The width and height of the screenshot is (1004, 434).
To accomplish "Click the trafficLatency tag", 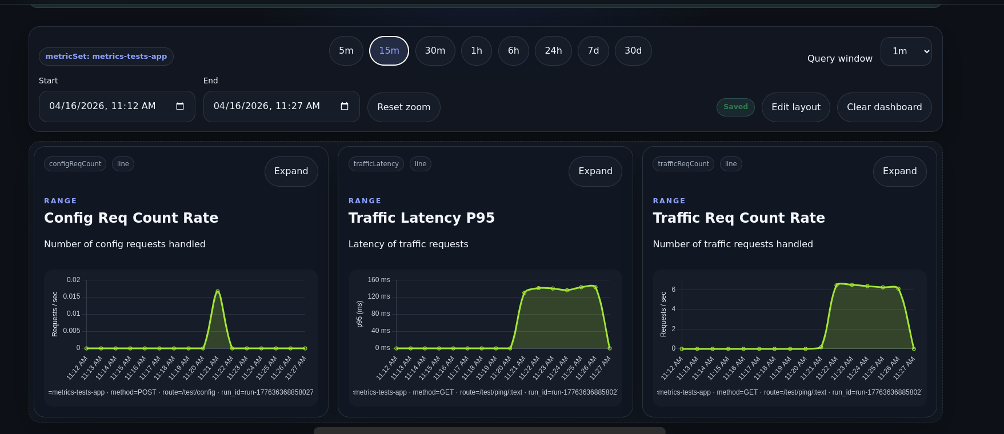I will pos(376,164).
